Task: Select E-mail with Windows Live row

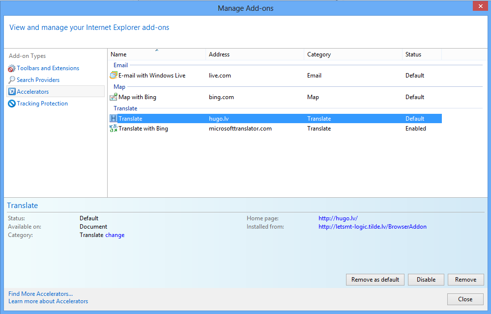Action: point(276,75)
